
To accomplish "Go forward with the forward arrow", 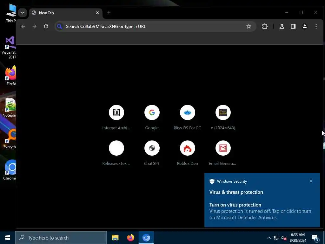I will coord(35,26).
